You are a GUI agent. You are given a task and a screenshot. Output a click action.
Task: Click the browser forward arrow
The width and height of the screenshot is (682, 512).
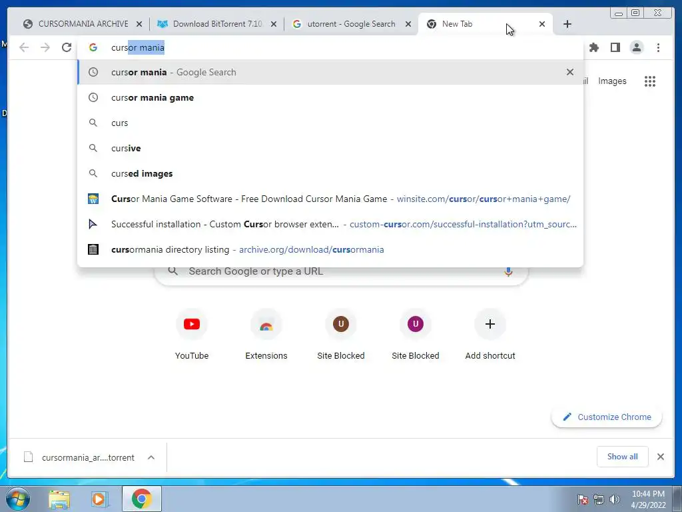45,47
